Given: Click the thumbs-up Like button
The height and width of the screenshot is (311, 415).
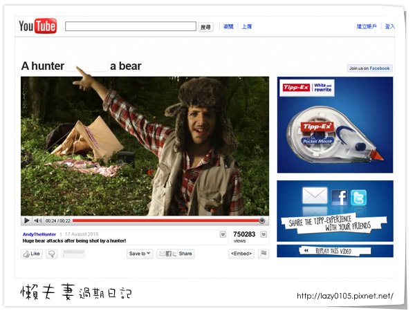Looking at the screenshot, I should [32, 254].
